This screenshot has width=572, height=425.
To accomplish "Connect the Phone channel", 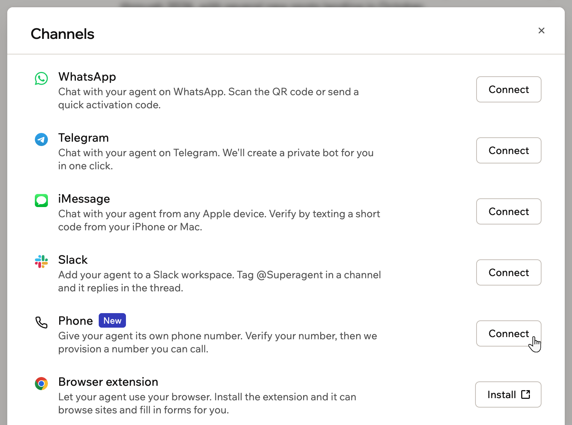I will pos(509,333).
